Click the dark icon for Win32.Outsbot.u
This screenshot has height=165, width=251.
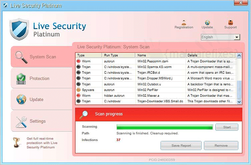point(78,84)
